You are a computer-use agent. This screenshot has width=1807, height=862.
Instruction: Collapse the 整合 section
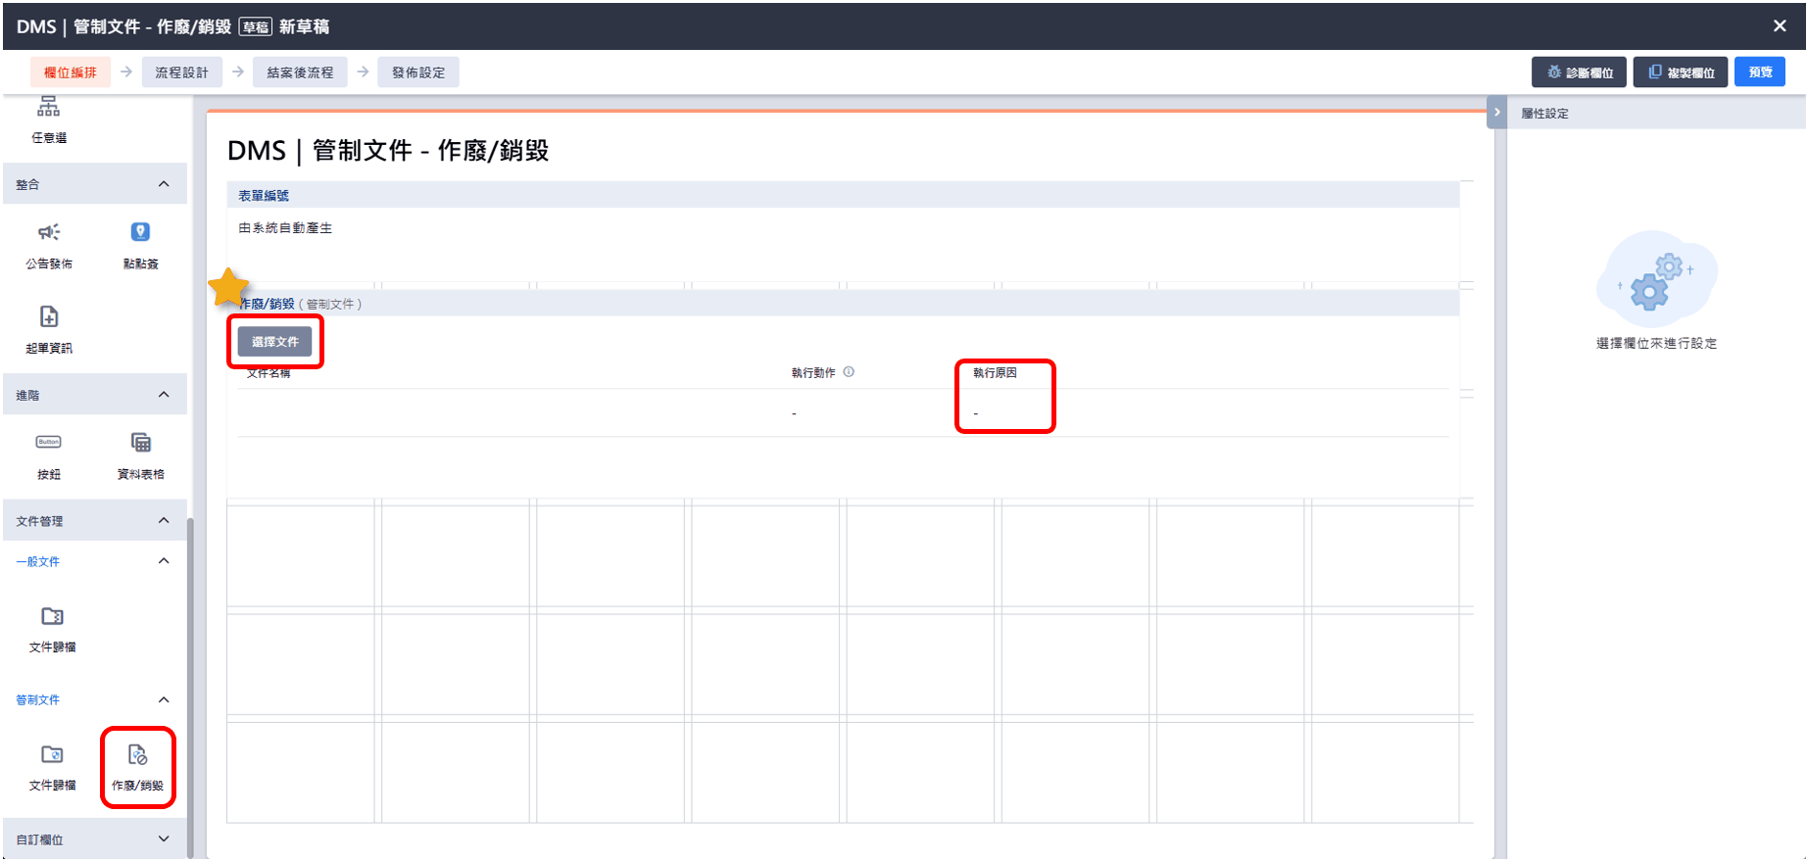click(164, 184)
